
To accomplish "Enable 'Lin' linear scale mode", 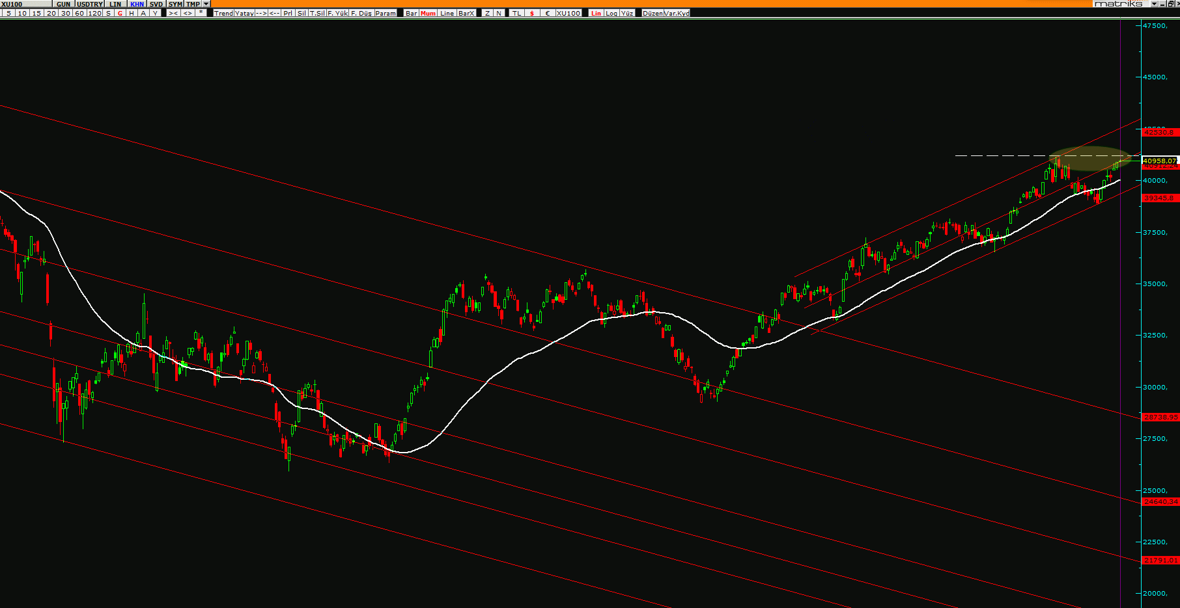I will tap(596, 13).
